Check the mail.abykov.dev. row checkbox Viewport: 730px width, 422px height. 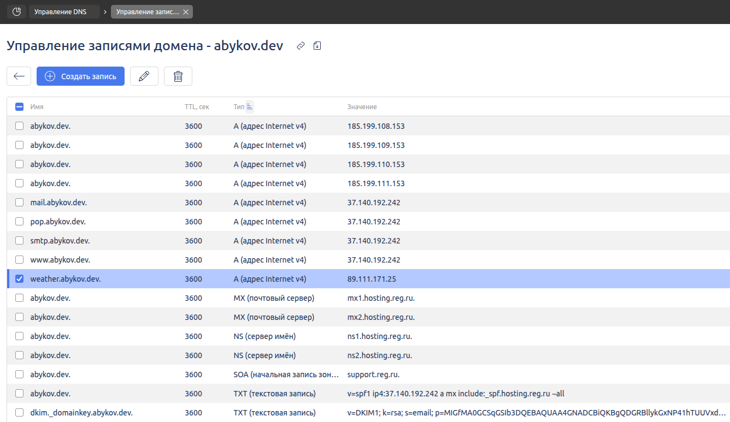(x=19, y=203)
